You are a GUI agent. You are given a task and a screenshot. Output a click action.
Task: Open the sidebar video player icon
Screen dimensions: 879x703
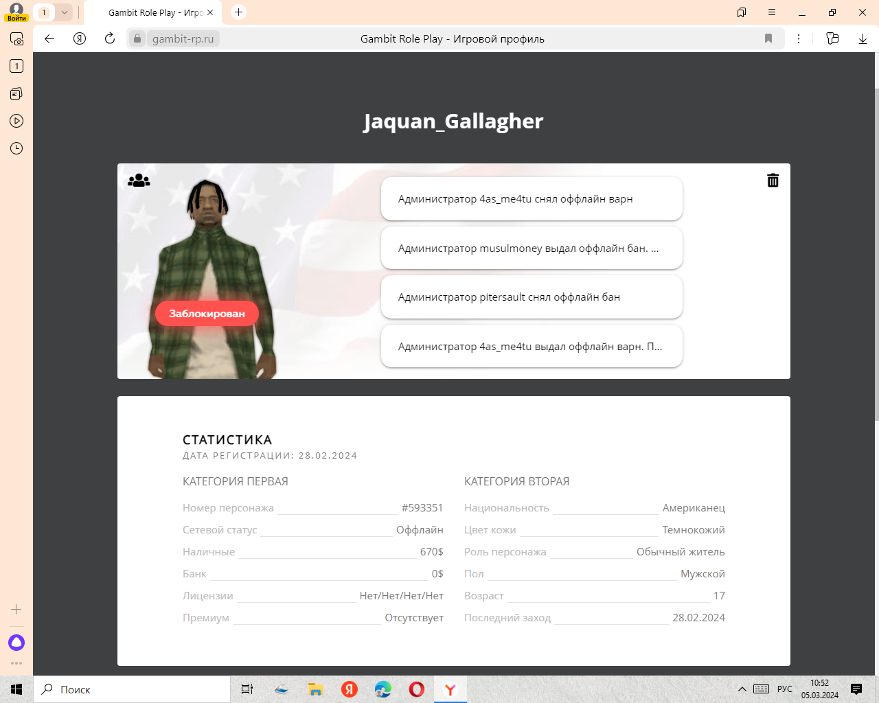[16, 121]
